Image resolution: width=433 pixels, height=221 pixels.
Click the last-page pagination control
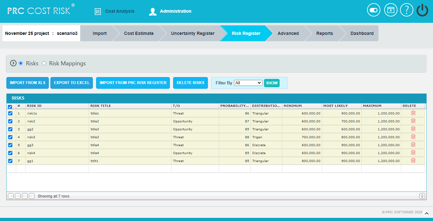point(31,196)
